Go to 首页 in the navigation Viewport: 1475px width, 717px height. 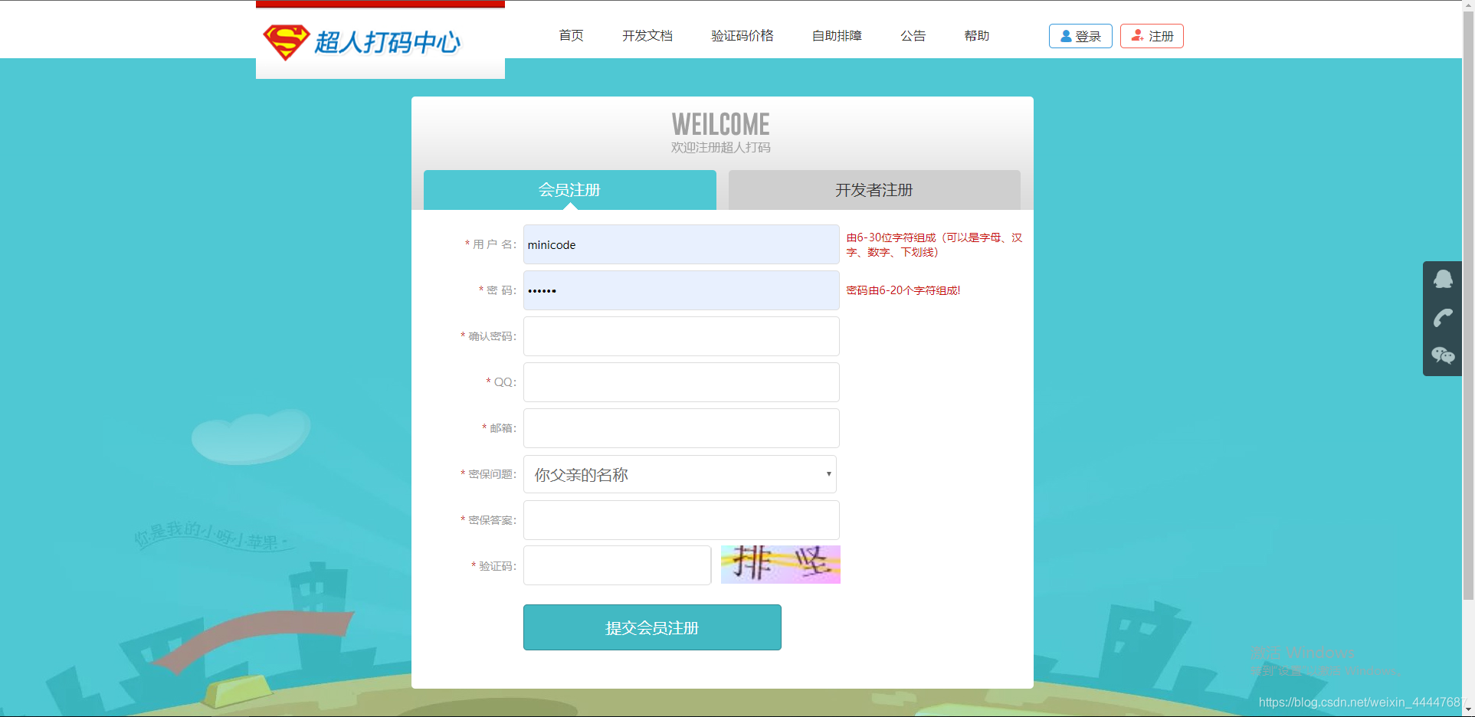(x=571, y=35)
